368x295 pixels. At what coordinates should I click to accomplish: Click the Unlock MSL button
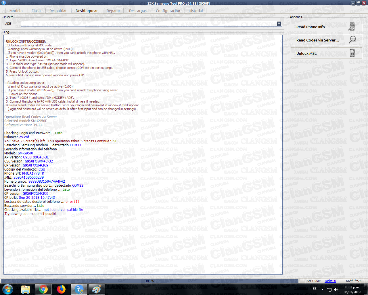click(326, 53)
